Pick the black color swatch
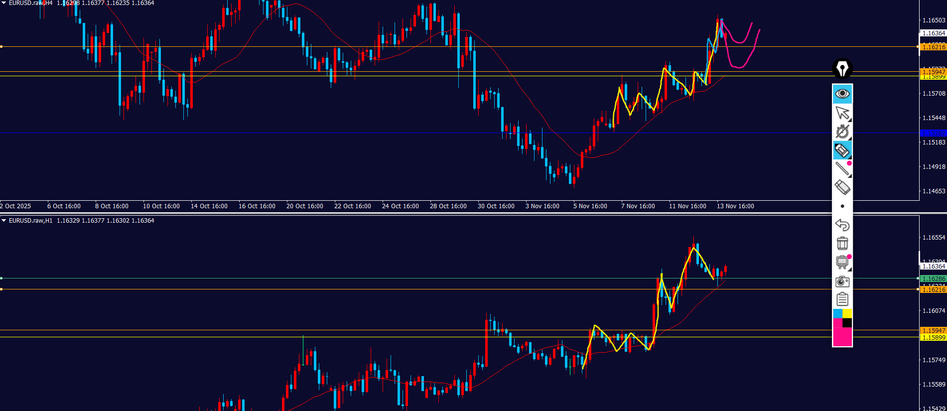 coord(847,323)
